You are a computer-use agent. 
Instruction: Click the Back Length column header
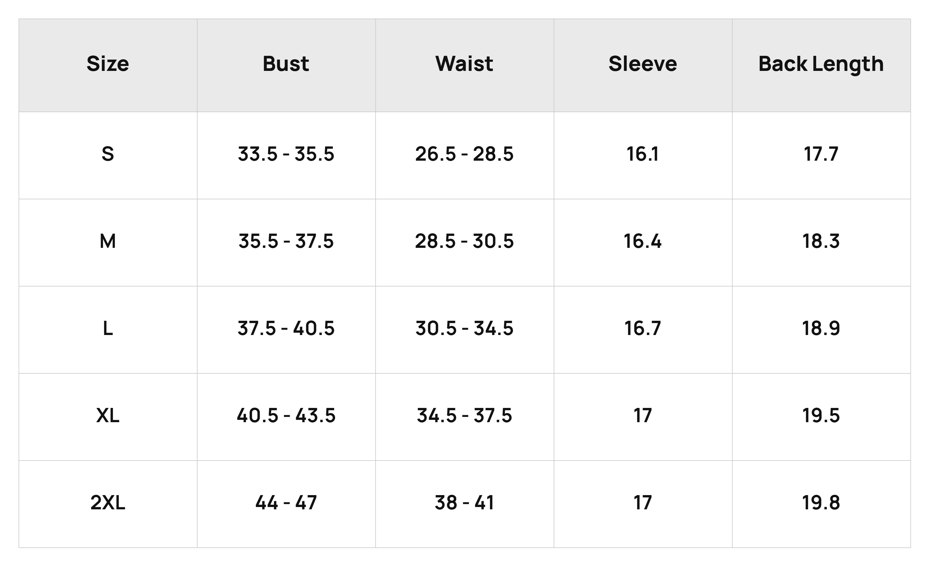coord(821,63)
